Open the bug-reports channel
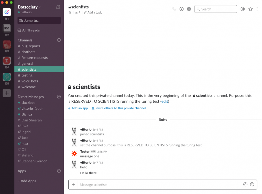The width and height of the screenshot is (262, 194). coord(39,46)
